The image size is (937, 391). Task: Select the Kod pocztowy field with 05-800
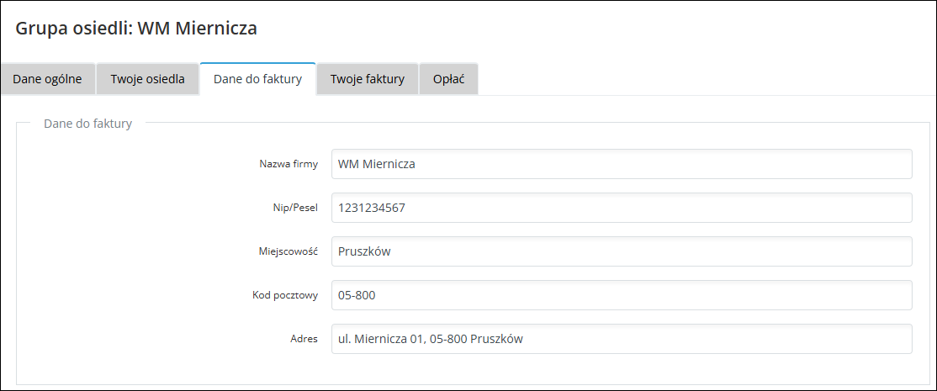[622, 295]
